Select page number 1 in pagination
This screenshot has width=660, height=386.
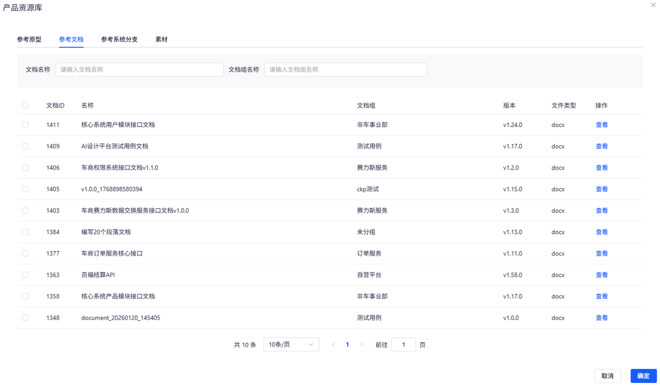[x=348, y=345]
